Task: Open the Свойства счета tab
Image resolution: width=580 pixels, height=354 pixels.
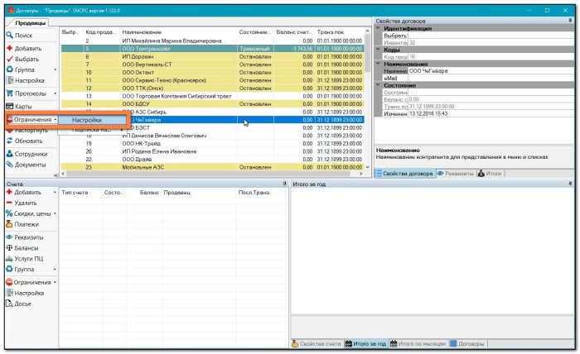Action: (x=317, y=344)
